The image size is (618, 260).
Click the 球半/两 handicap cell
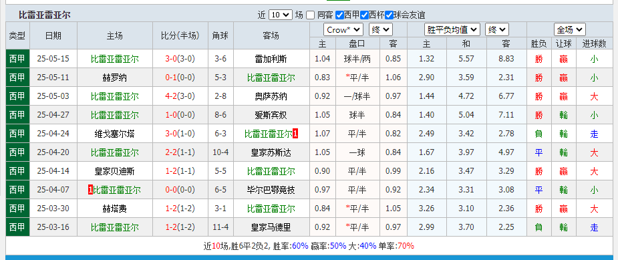click(x=357, y=59)
